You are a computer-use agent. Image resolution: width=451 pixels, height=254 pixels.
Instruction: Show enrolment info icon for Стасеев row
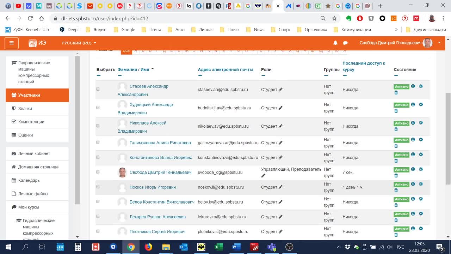point(413,86)
